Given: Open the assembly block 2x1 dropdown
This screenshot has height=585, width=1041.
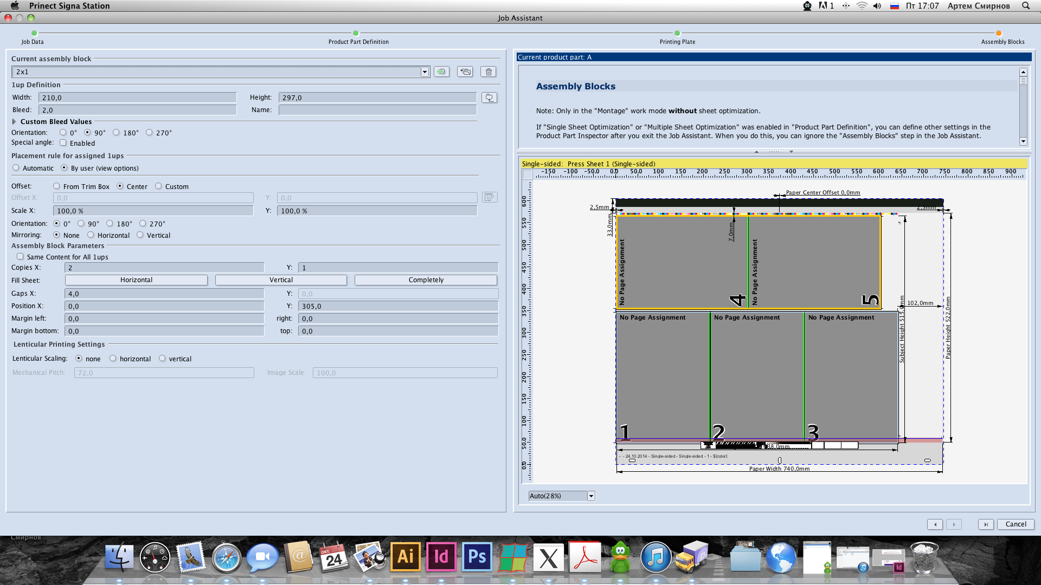Looking at the screenshot, I should 425,72.
